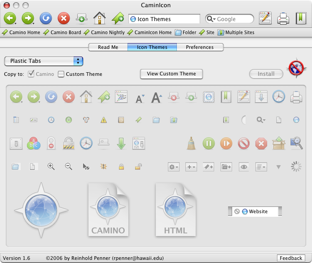Select the Icon Themes tab
Viewport: 312px width, 263px height.
(x=152, y=47)
